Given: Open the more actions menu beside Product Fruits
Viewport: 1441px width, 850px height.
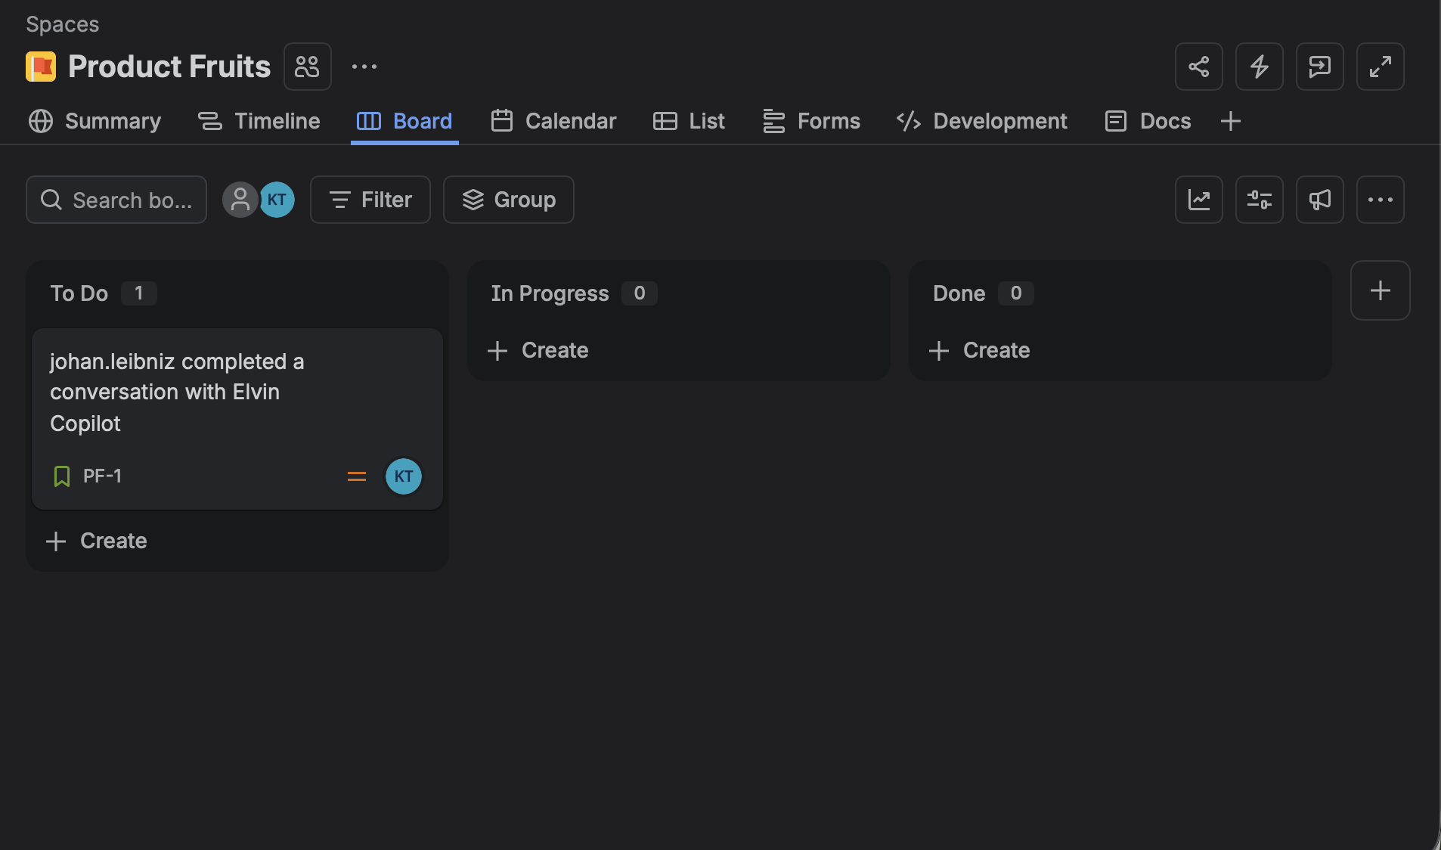Looking at the screenshot, I should coord(364,67).
